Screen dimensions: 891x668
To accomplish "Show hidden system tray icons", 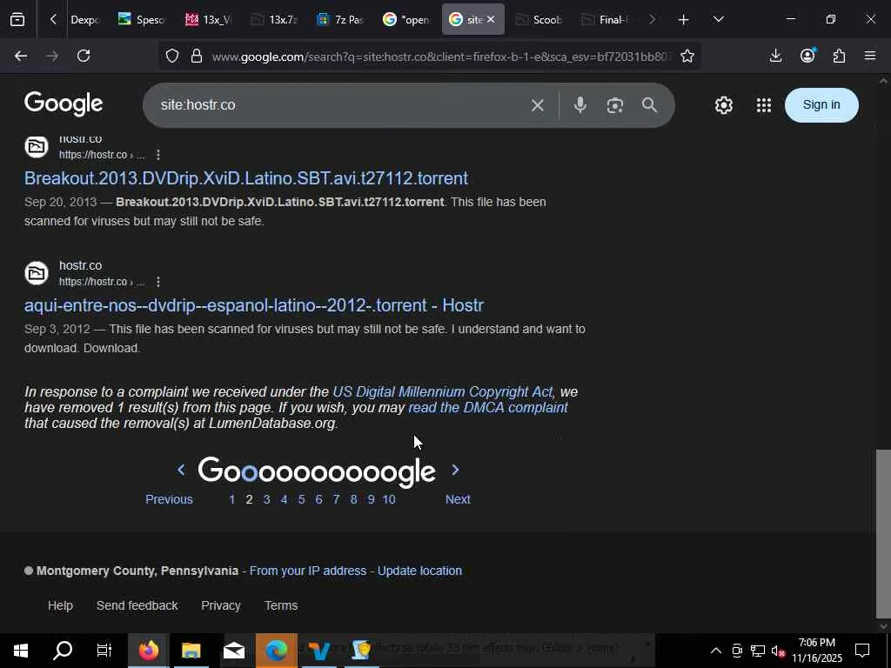I will 716,651.
